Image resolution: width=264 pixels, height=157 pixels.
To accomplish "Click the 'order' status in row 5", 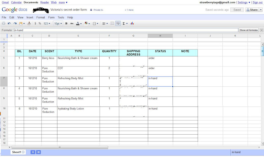I will click(160, 61).
